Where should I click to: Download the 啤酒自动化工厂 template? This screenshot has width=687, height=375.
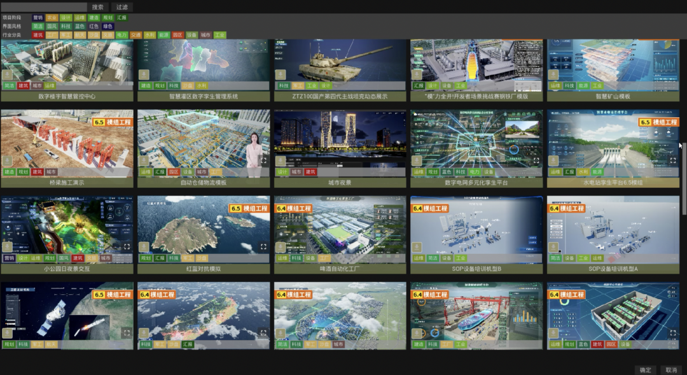[281, 248]
